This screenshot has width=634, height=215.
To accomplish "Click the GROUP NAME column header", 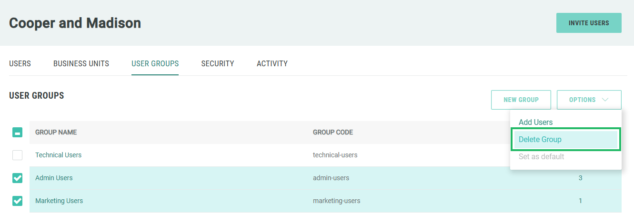I will pyautogui.click(x=56, y=132).
